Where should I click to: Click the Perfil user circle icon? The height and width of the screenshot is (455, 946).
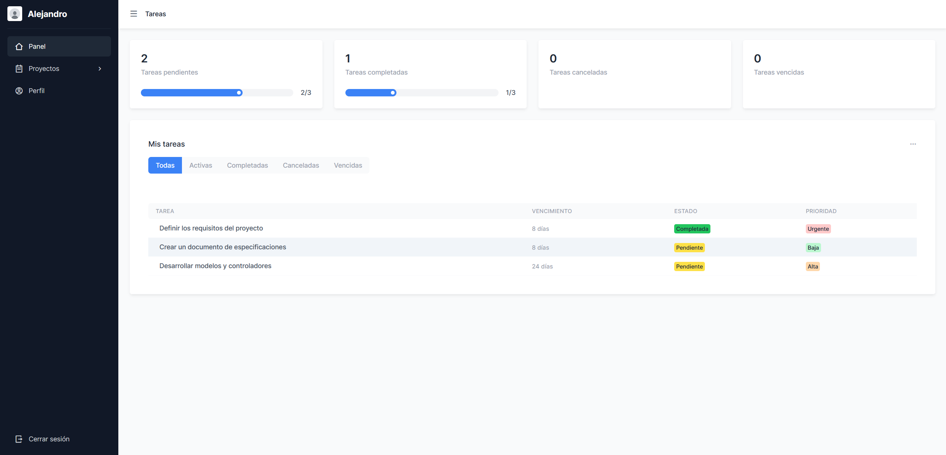coord(19,91)
